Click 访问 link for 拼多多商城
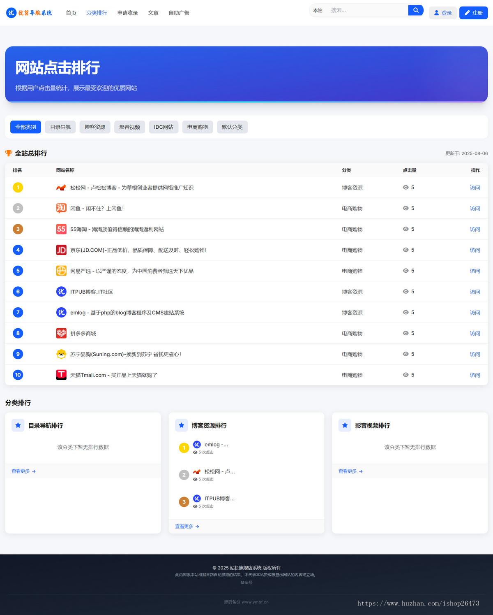Image resolution: width=493 pixels, height=615 pixels. 475,333
